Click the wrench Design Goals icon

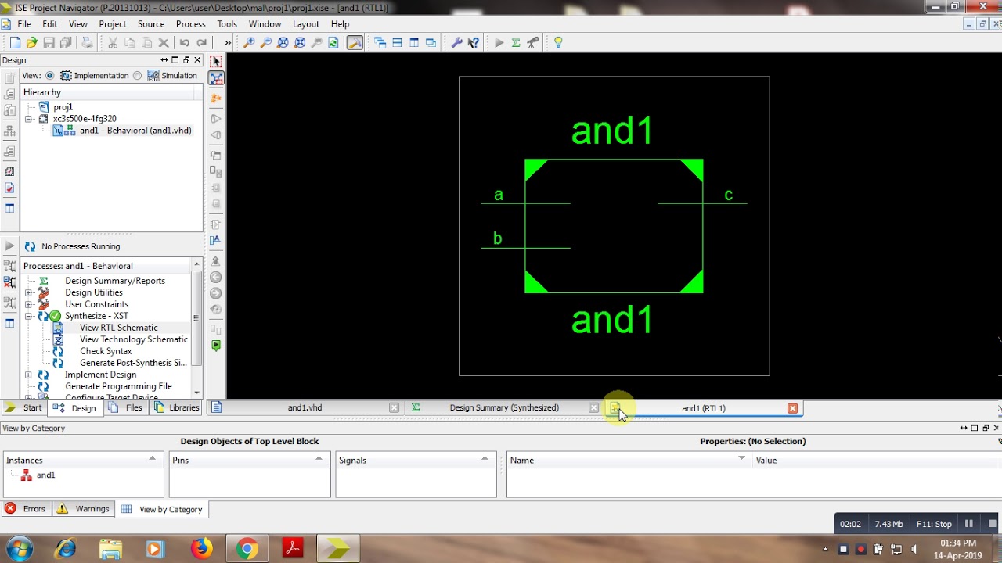coord(457,43)
